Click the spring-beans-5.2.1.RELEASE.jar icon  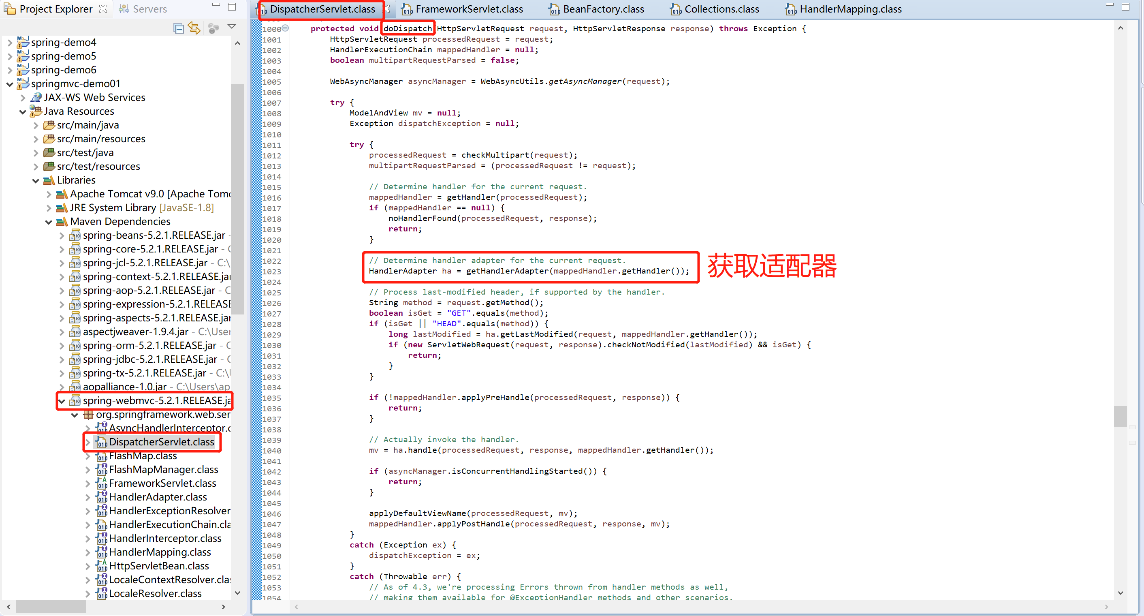(75, 235)
